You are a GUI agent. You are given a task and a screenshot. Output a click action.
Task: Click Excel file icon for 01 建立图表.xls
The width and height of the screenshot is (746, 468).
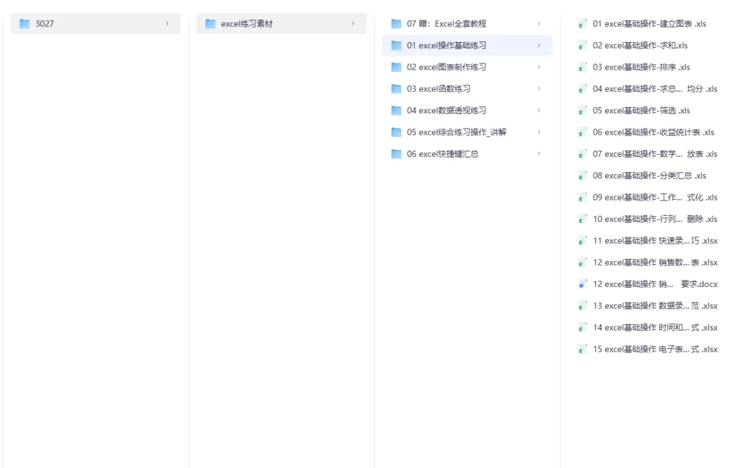(582, 24)
